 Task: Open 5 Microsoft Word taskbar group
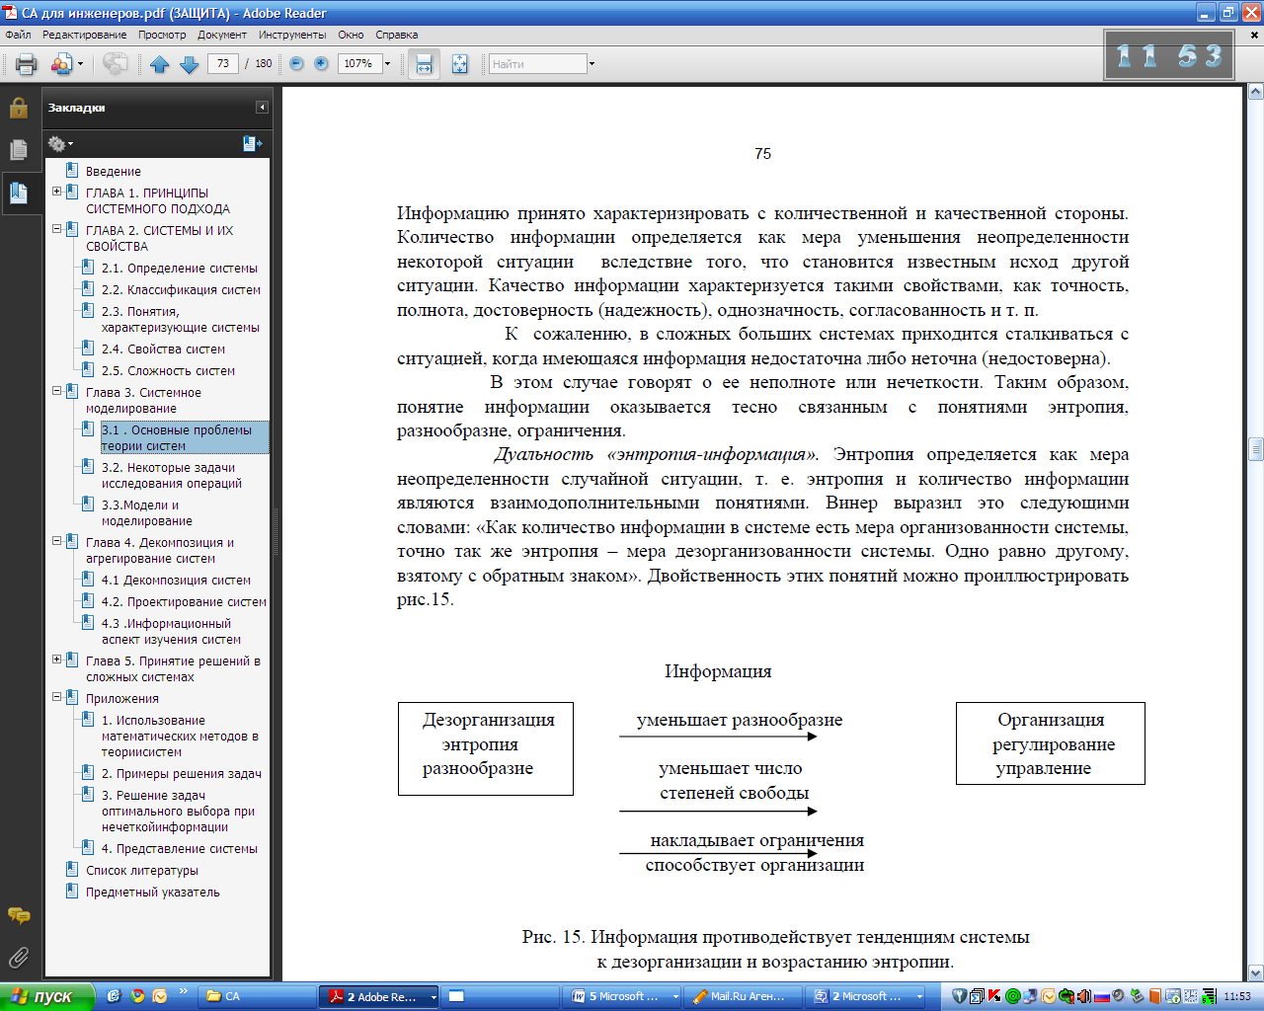(x=623, y=997)
